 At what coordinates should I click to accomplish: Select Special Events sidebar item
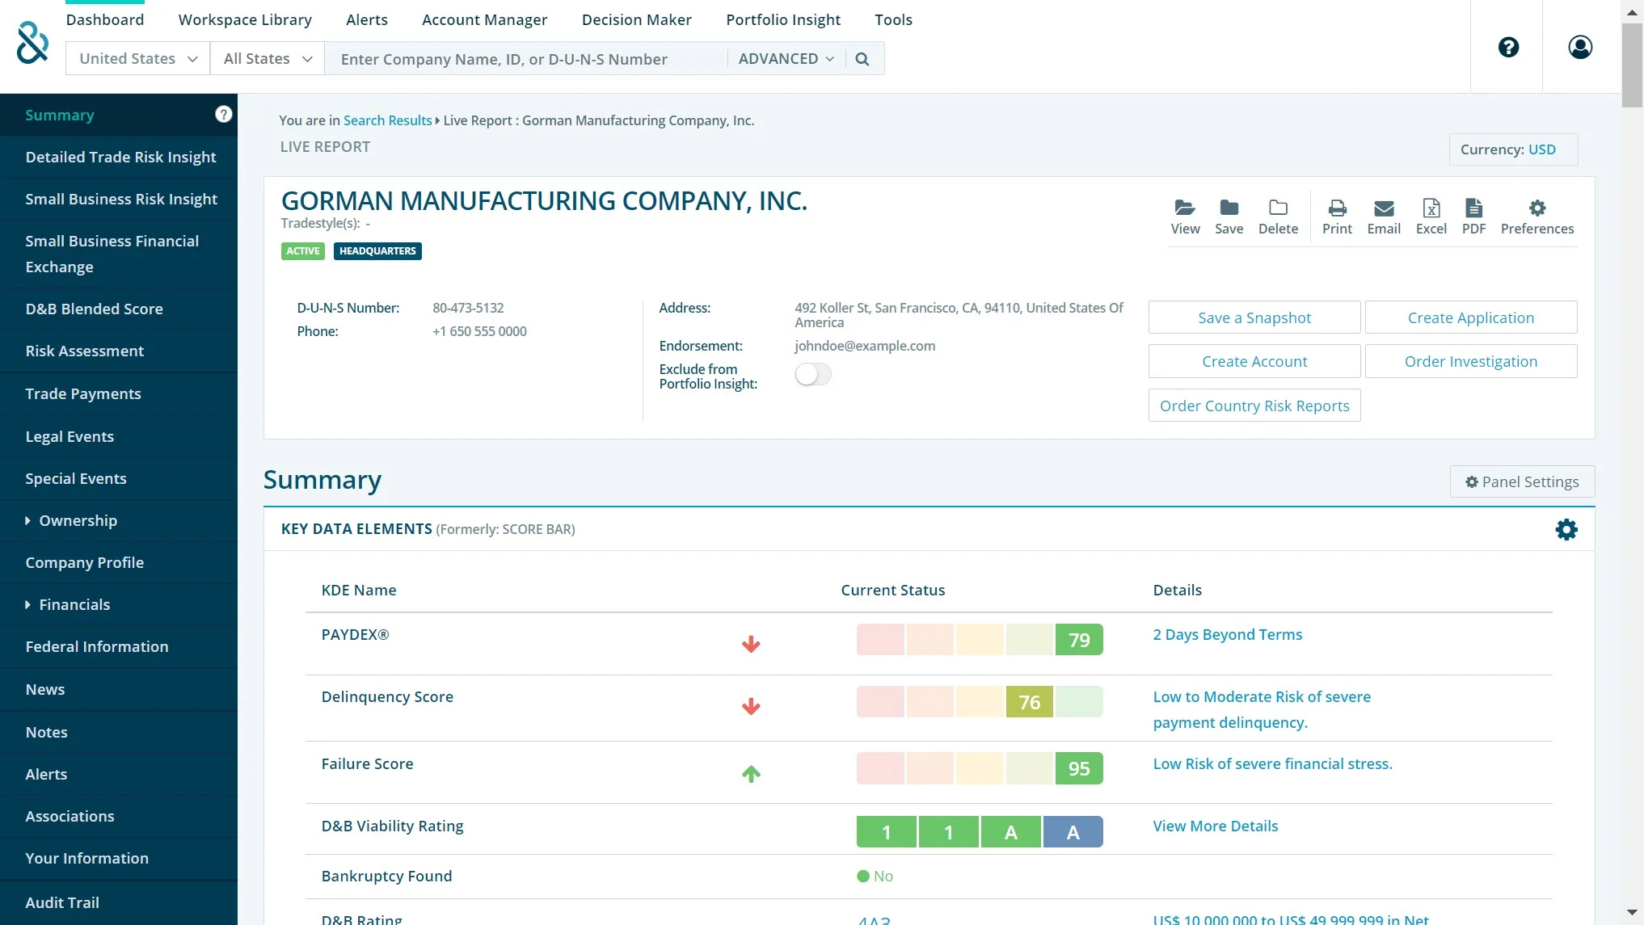pyautogui.click(x=119, y=479)
